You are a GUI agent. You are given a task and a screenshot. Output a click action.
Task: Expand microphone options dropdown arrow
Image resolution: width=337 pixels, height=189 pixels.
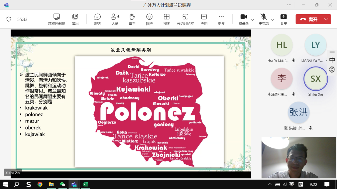pyautogui.click(x=272, y=20)
